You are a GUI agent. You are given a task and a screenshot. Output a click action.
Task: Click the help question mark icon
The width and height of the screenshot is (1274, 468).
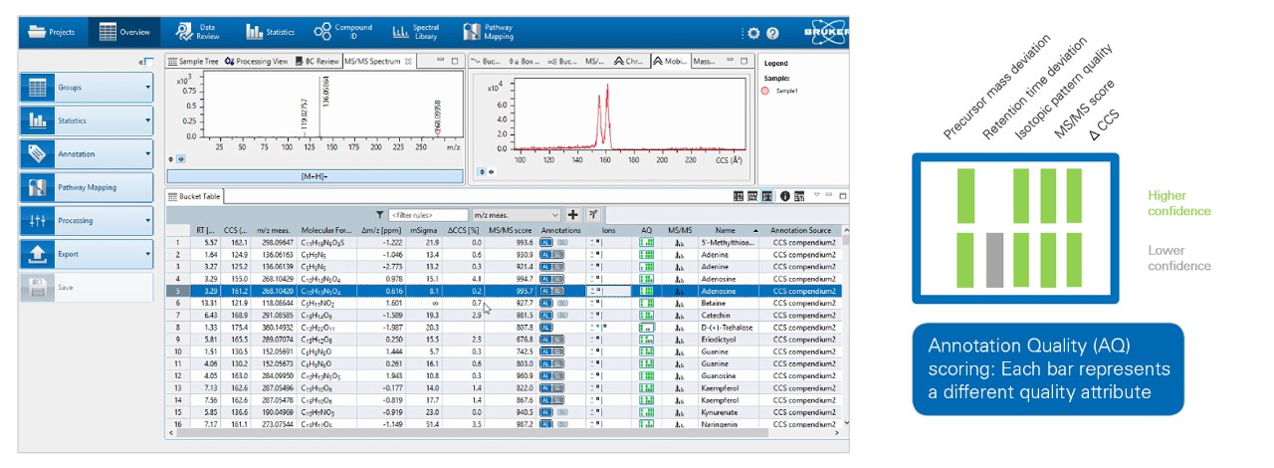click(x=772, y=33)
